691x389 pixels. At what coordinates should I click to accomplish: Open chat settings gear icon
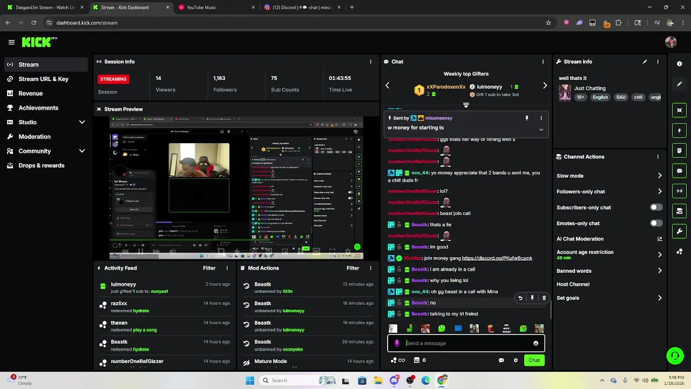pos(516,360)
